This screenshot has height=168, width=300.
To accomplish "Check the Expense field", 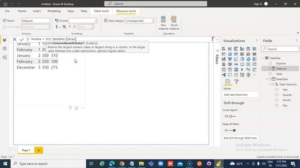I will click(x=270, y=63).
